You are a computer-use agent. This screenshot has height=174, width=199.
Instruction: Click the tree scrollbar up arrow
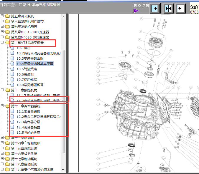coord(63,17)
